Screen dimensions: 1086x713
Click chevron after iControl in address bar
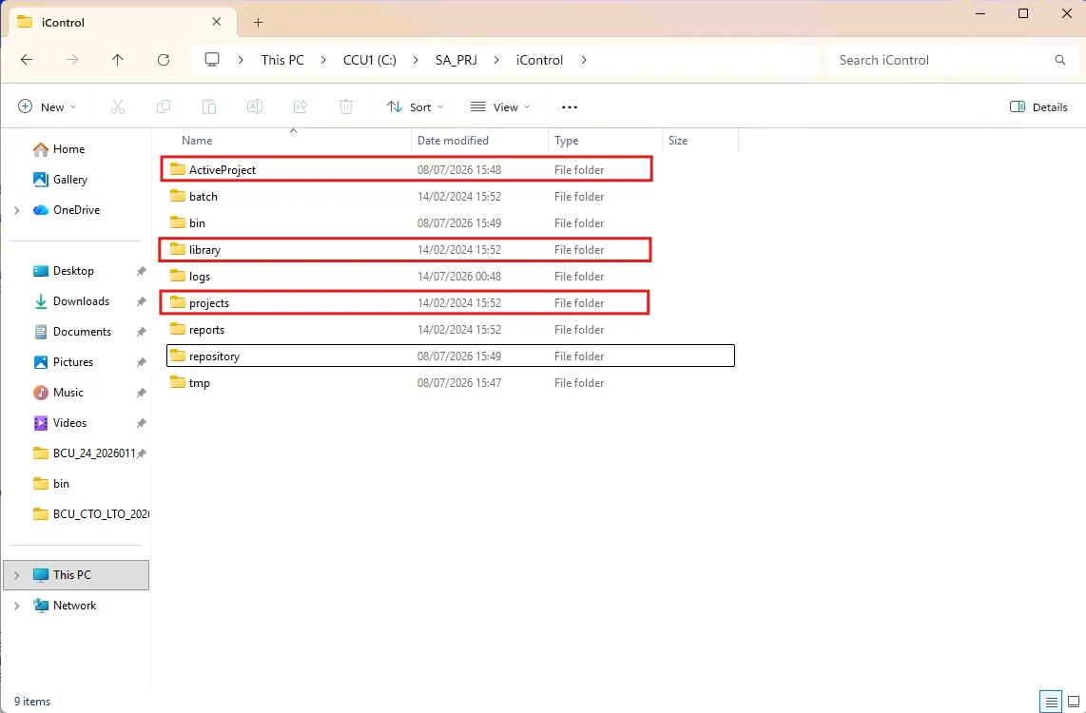[584, 60]
